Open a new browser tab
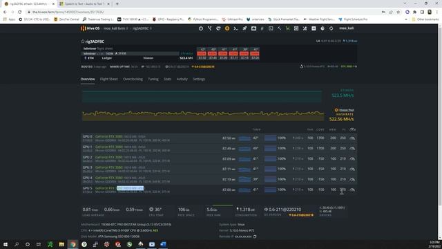The image size is (442, 249). [117, 4]
